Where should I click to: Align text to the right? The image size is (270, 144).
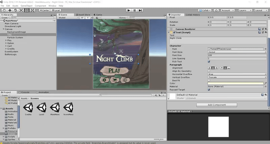(x=216, y=68)
